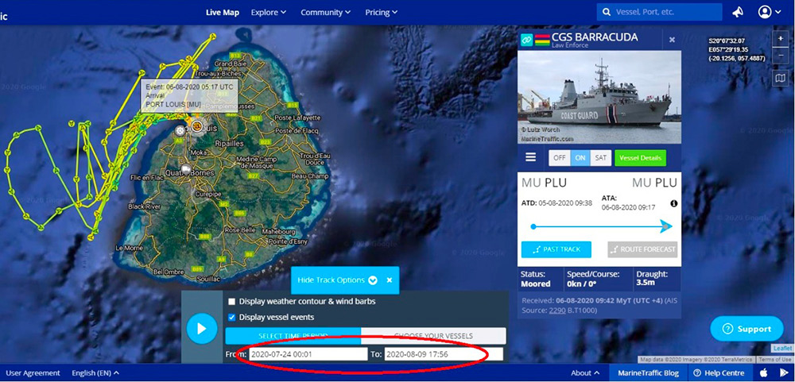Uncheck Display vessel events checkbox

(232, 318)
